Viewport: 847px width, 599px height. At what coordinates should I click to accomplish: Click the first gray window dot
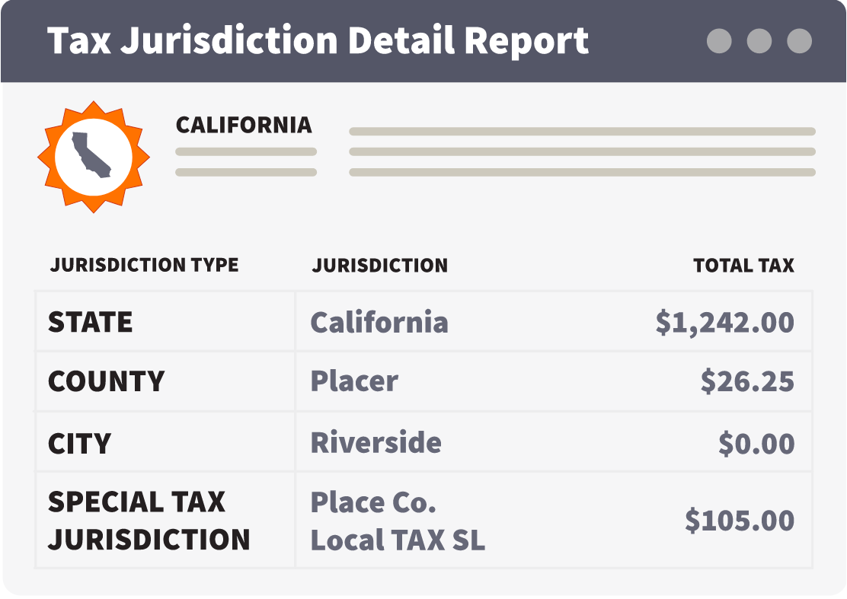719,40
